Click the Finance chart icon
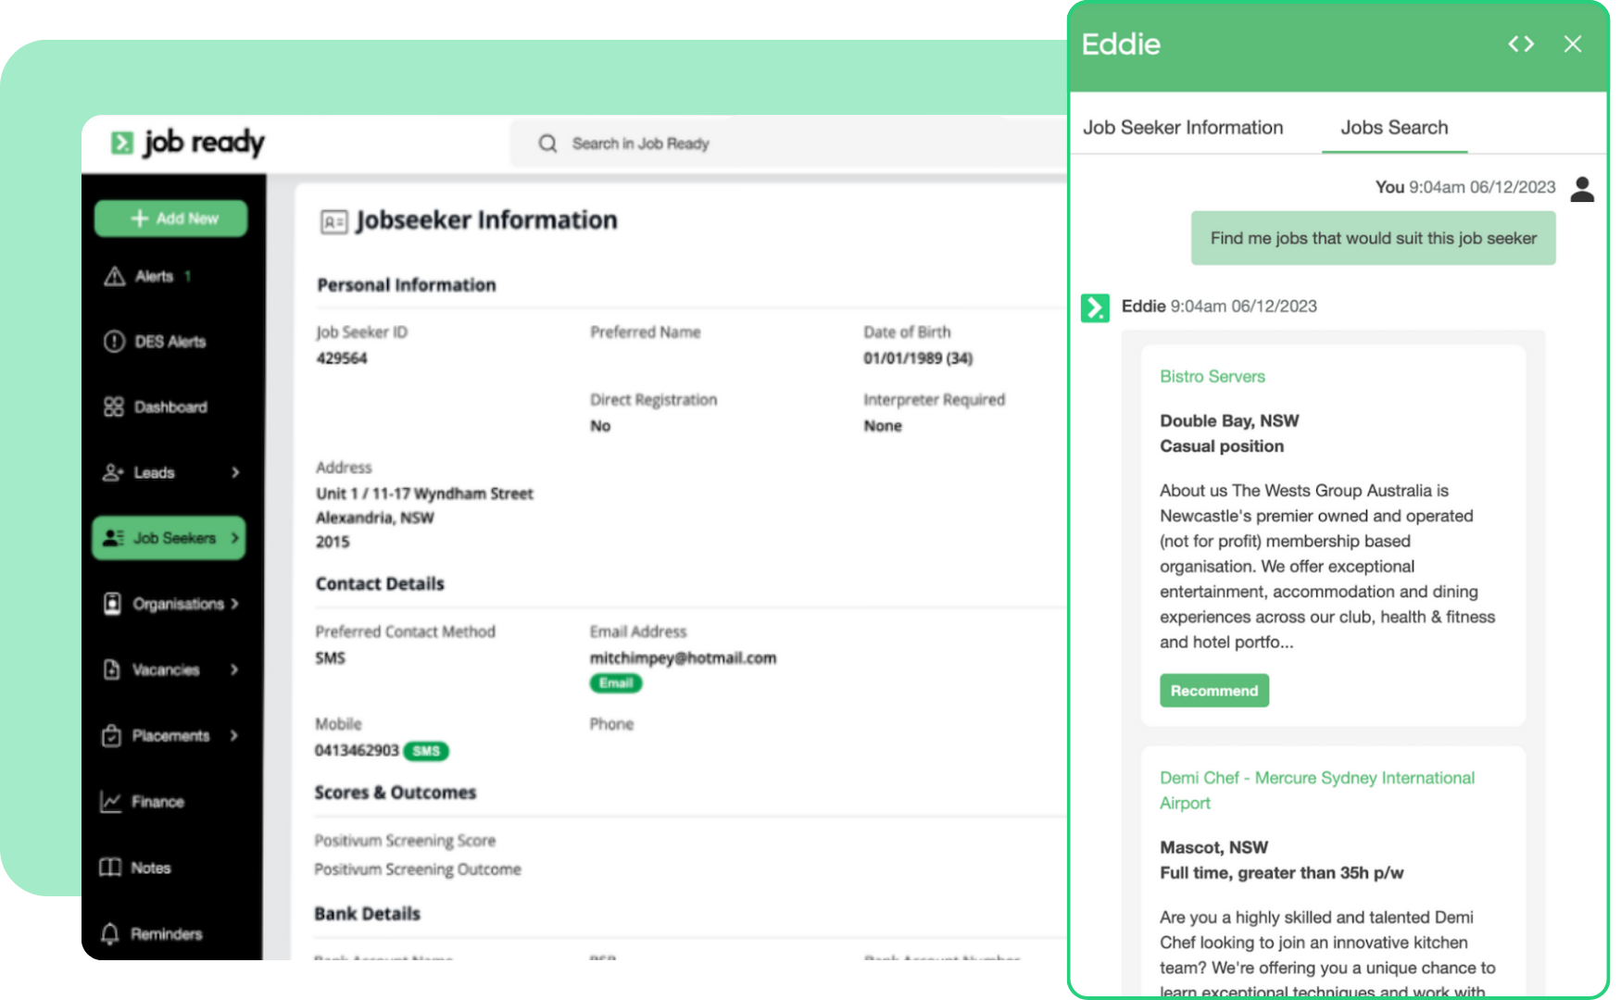The height and width of the screenshot is (1000, 1621). pyautogui.click(x=110, y=802)
